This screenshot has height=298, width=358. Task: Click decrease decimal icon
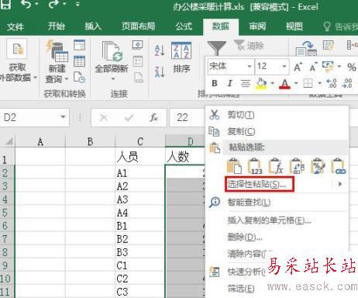tap(347, 83)
